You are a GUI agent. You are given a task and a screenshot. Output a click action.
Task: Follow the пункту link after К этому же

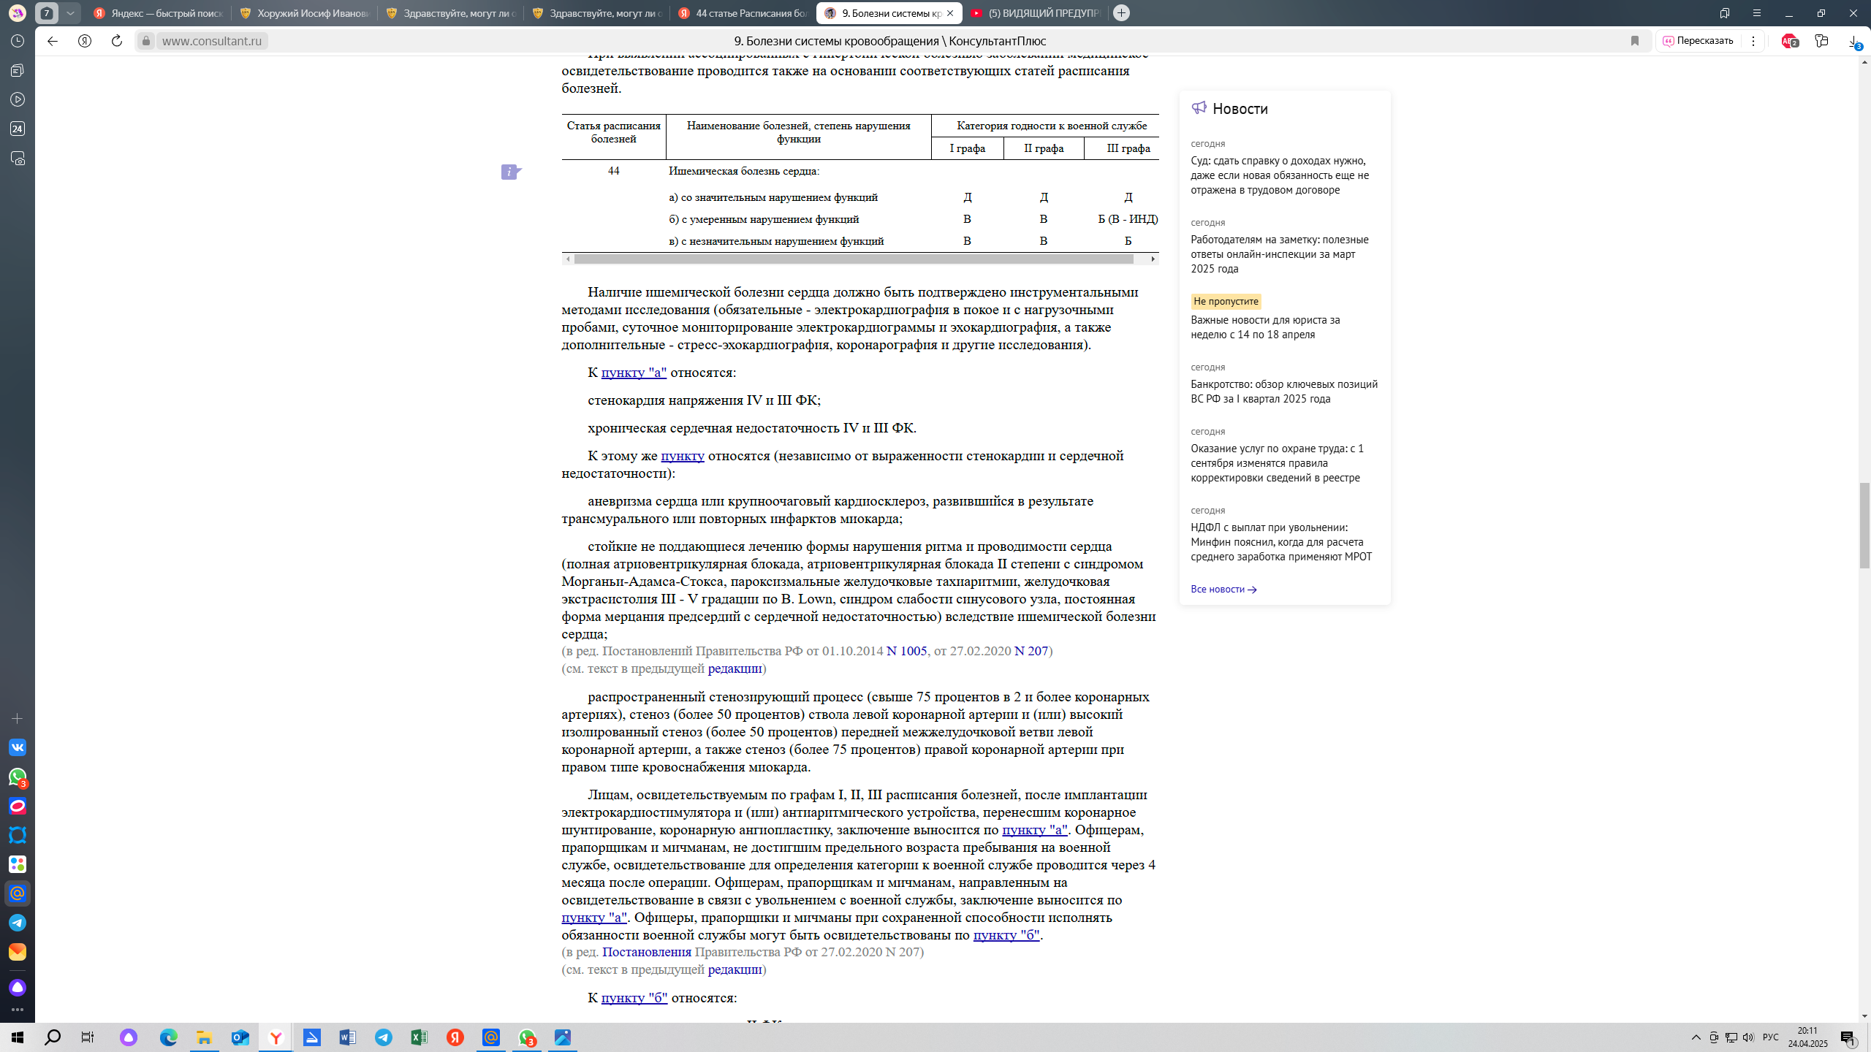[x=683, y=456]
